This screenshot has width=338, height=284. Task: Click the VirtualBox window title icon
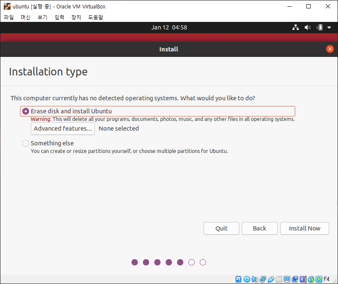[7, 6]
